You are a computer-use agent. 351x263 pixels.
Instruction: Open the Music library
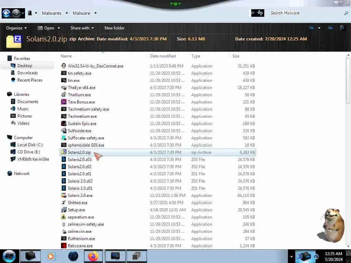[23, 109]
